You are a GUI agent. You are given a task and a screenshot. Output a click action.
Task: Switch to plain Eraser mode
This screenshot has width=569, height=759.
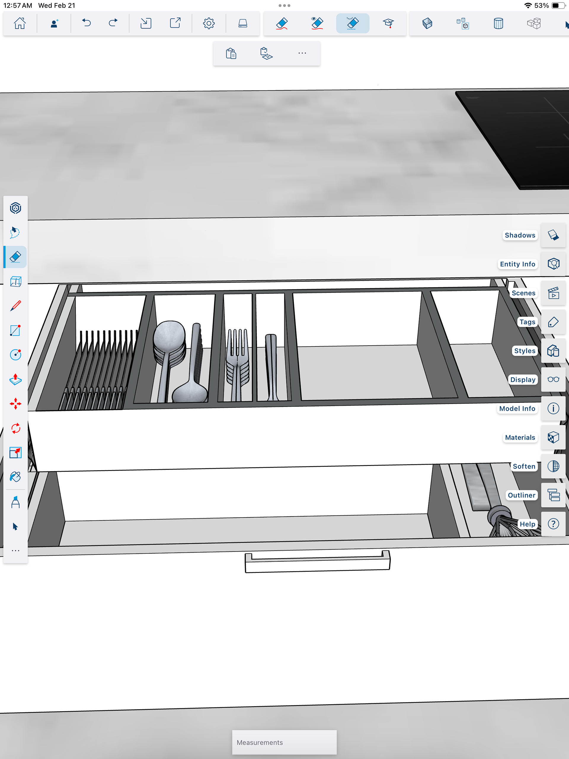(x=282, y=23)
